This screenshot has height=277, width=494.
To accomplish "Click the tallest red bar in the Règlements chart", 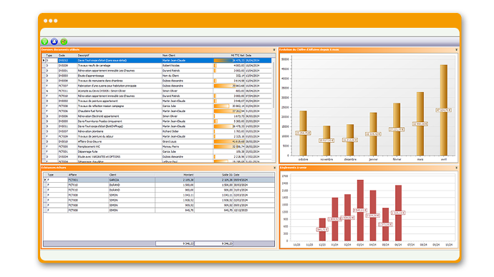I will click(360, 211).
